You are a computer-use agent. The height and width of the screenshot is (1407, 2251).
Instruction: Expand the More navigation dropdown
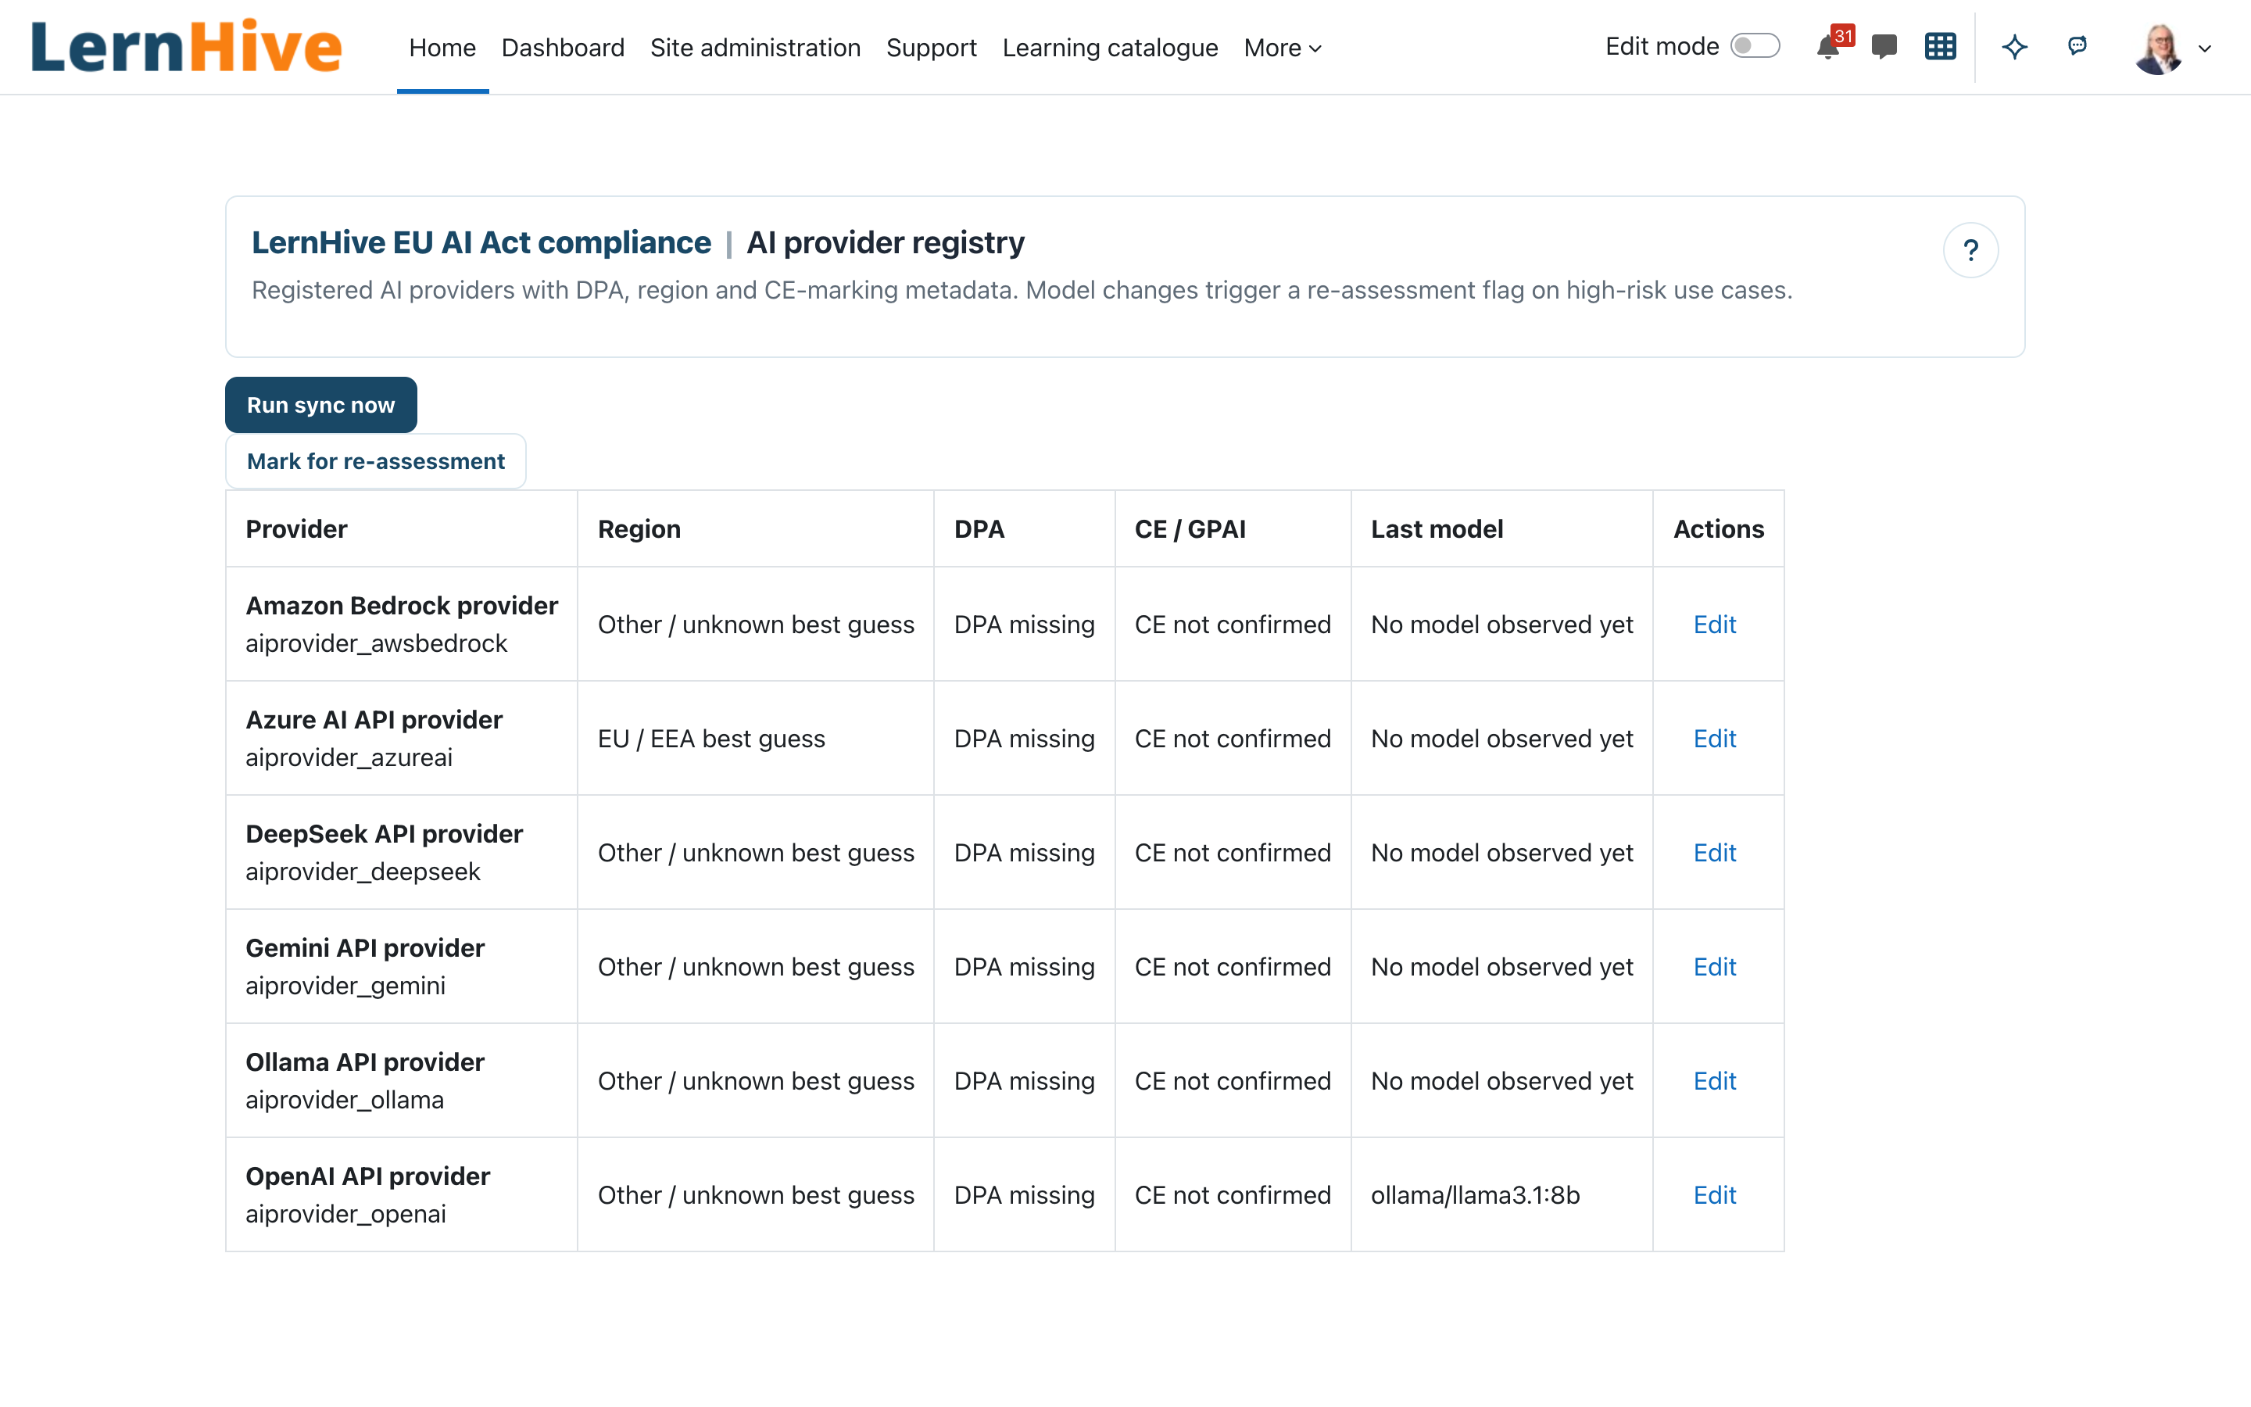[1283, 48]
